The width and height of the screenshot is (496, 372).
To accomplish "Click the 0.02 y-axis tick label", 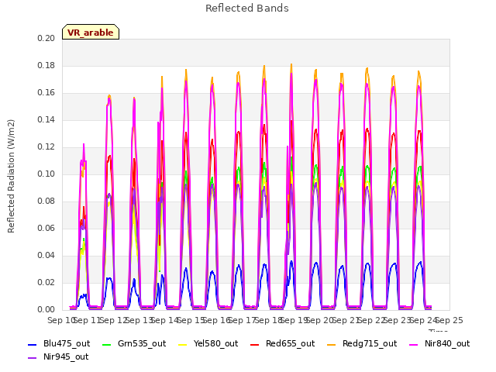I will tap(46, 283).
